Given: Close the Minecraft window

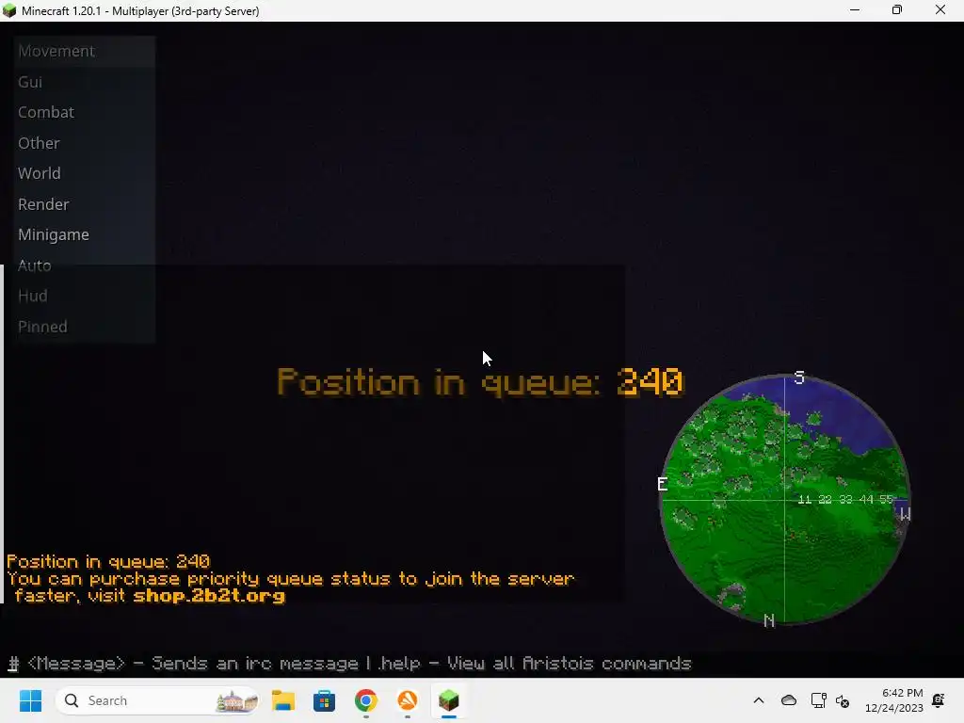Looking at the screenshot, I should (940, 10).
